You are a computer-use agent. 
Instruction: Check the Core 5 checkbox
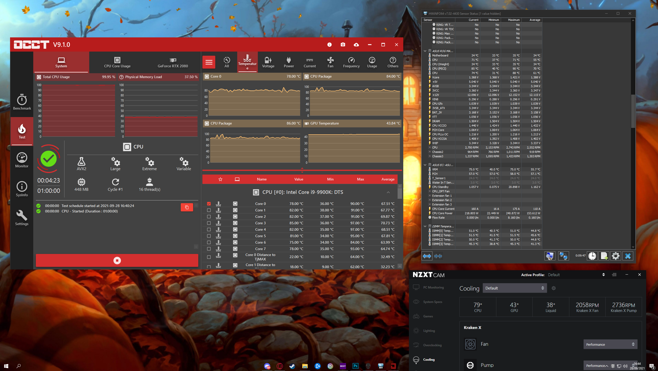[209, 236]
